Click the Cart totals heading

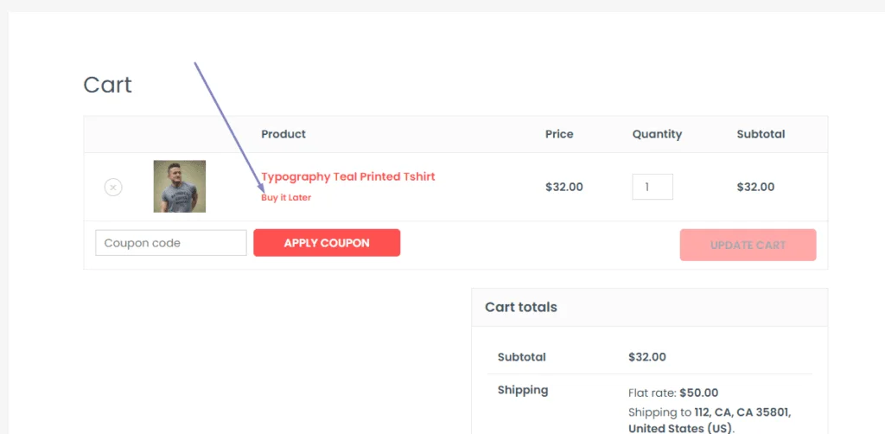tap(521, 307)
